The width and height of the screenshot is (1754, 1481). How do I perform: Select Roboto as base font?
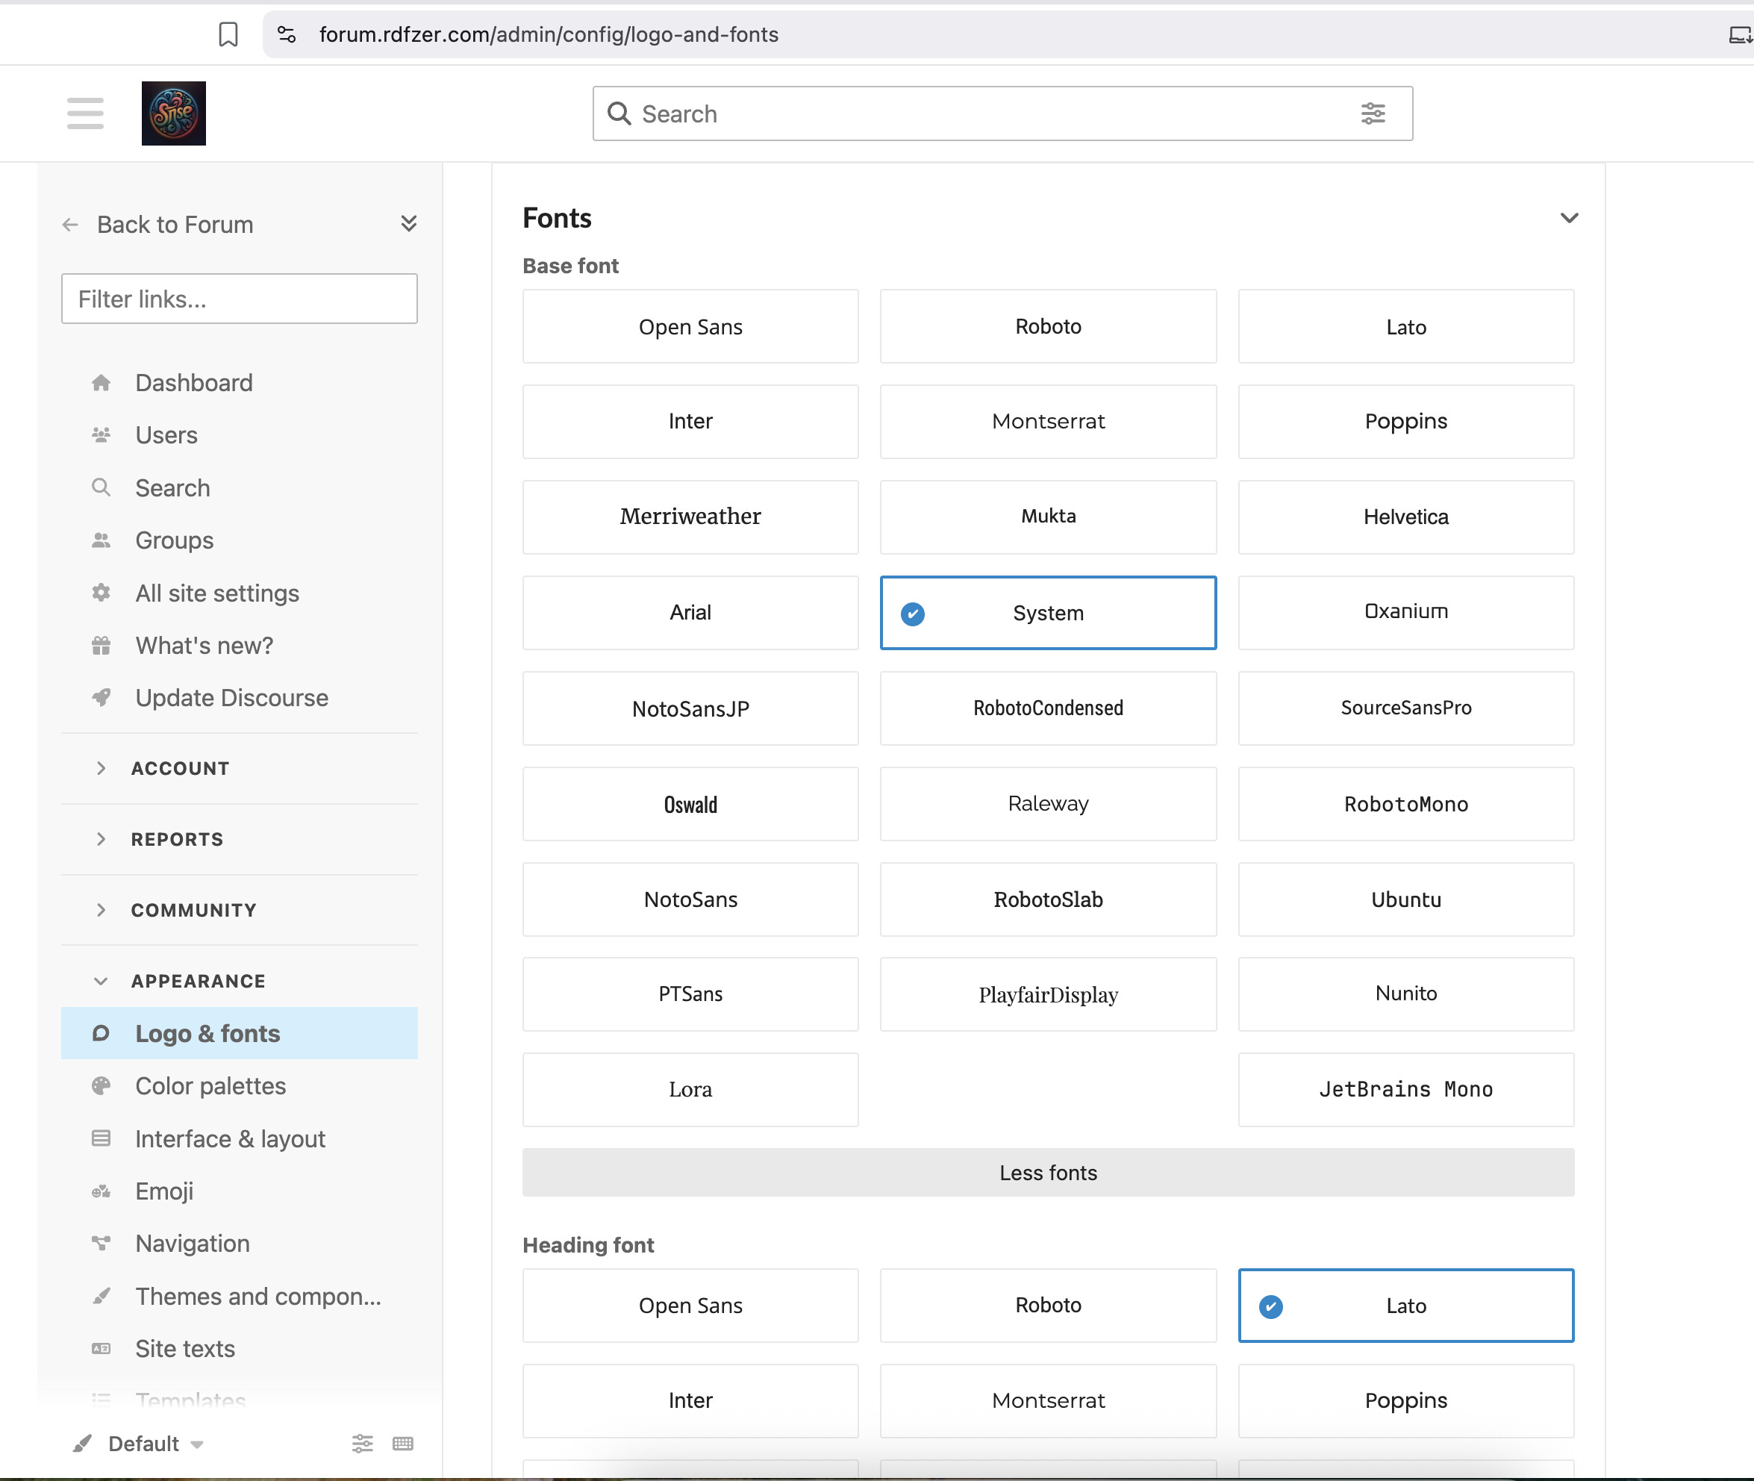pyautogui.click(x=1047, y=327)
